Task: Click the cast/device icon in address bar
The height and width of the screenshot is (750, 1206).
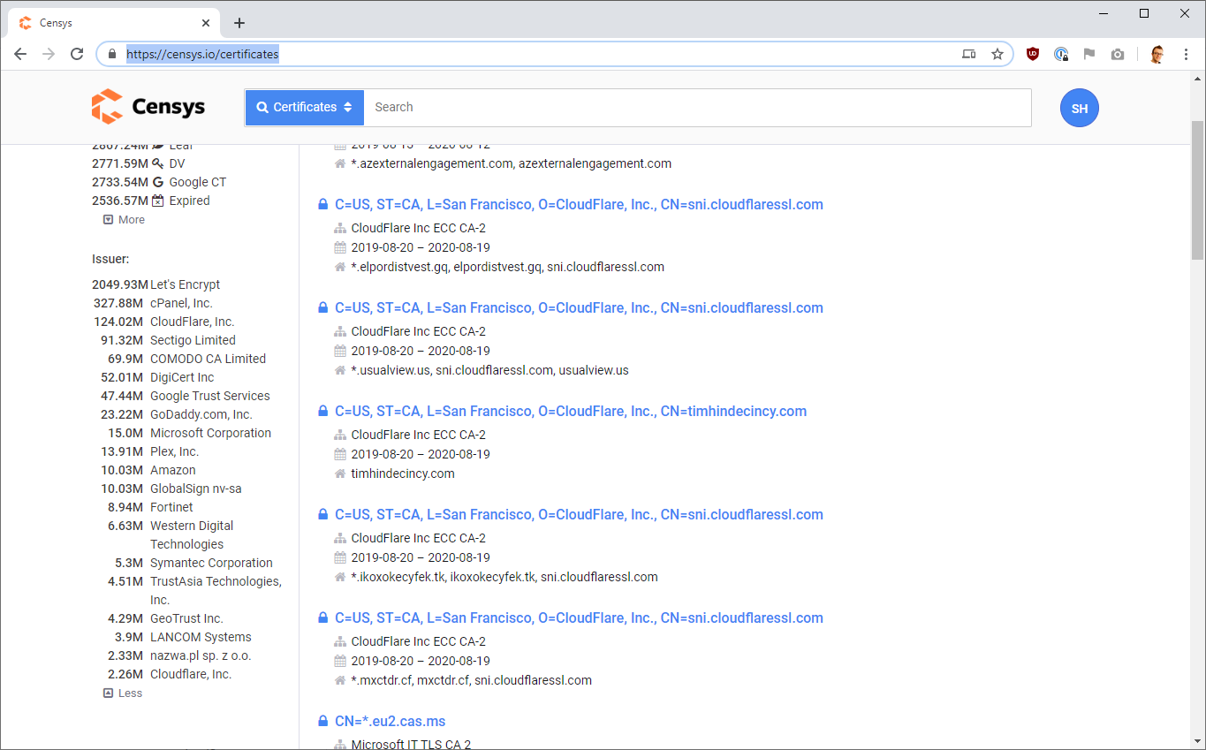Action: point(968,54)
